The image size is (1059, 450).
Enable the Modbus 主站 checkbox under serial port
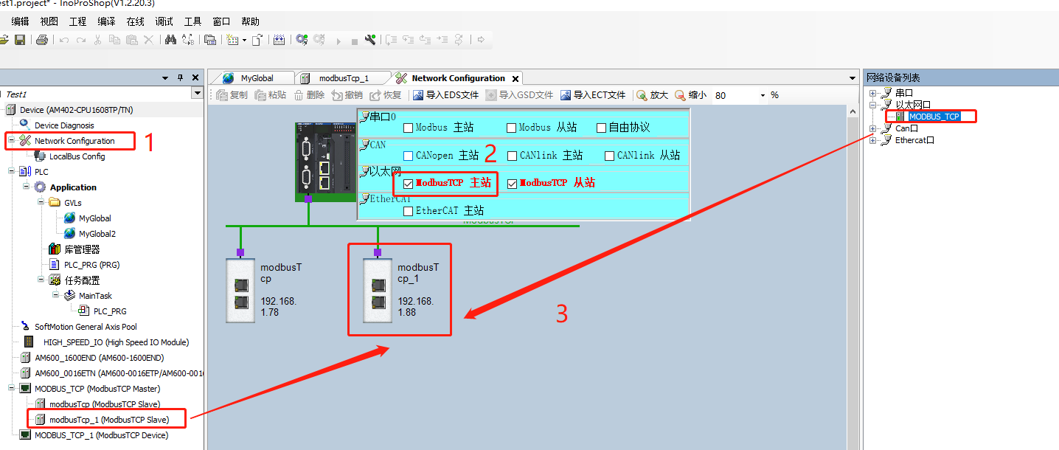point(408,128)
